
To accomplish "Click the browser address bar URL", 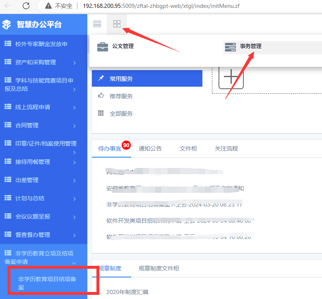I will 161,6.
